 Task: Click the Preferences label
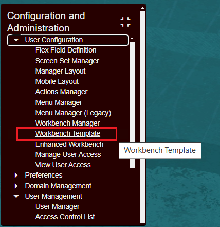(x=44, y=175)
